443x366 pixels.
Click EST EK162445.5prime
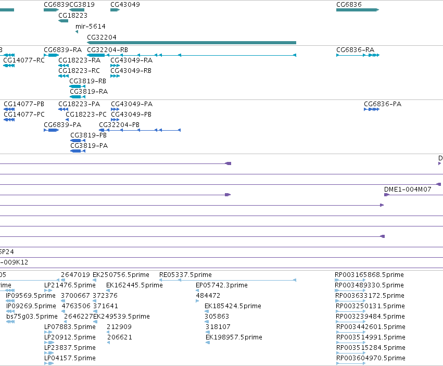[108, 291]
